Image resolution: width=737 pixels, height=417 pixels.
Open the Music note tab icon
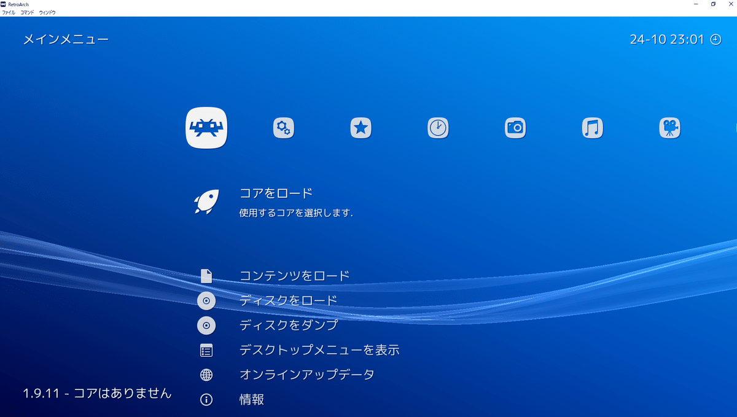click(592, 128)
